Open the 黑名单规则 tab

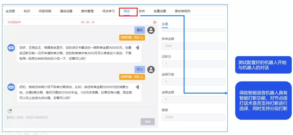click(x=182, y=11)
